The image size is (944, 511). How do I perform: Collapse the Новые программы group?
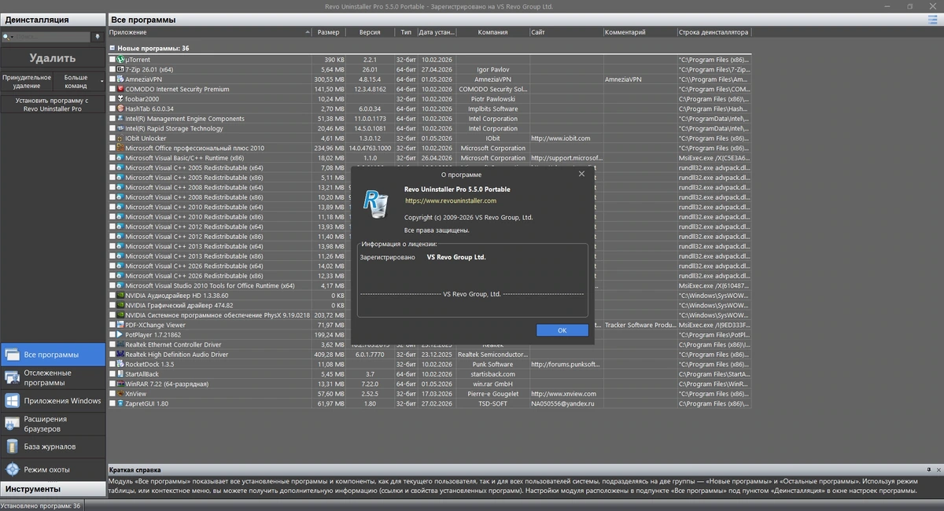click(112, 49)
